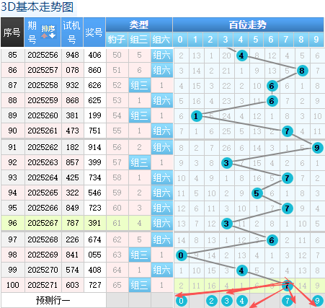
Task: Select prediction ball 0 in prediction row
Action: click(182, 301)
